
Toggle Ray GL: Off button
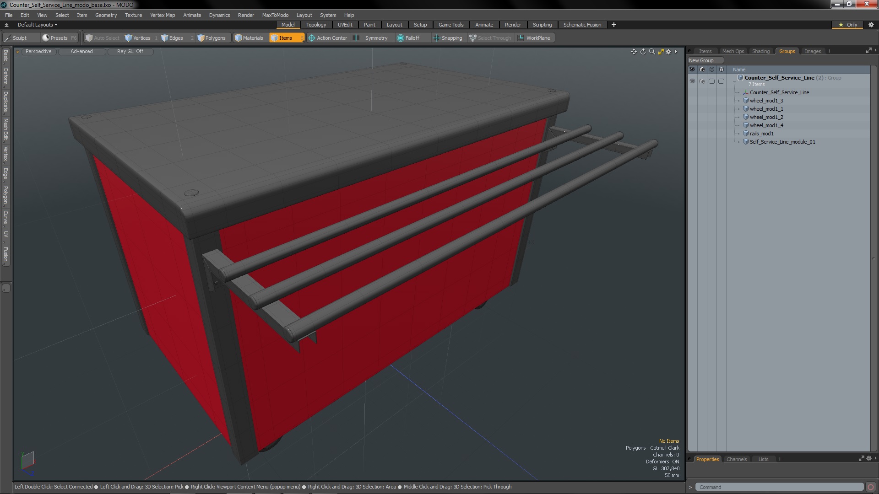130,51
